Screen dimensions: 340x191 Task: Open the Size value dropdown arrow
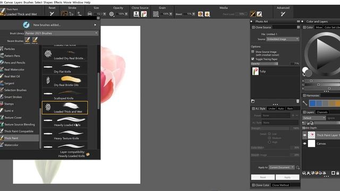tap(105, 14)
